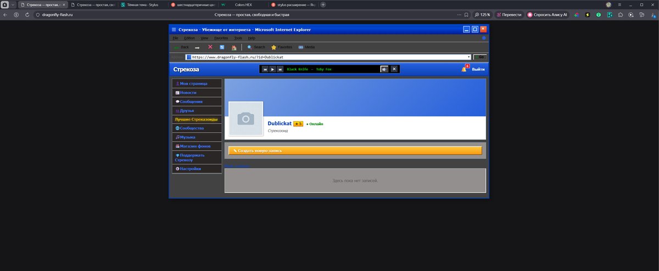659x271 pixels.
Task: Open Search with the magnifier toolbar button
Action: point(256,48)
